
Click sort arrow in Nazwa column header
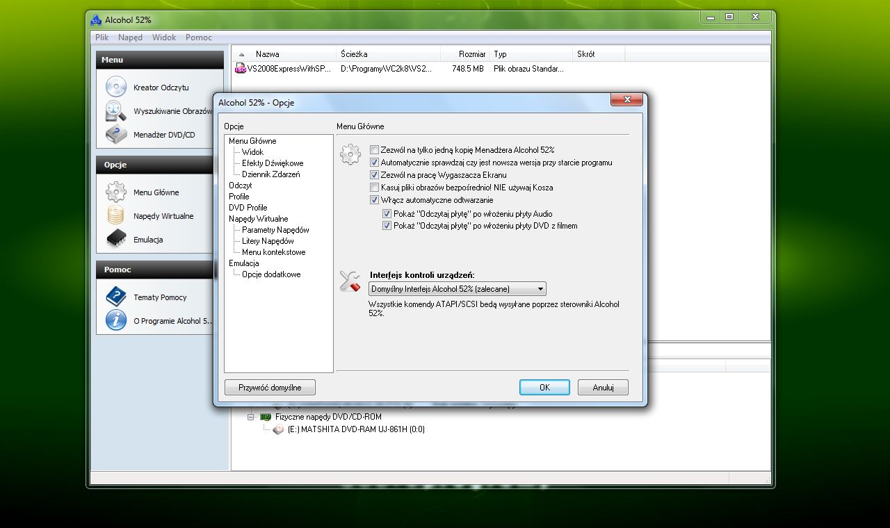coord(242,54)
